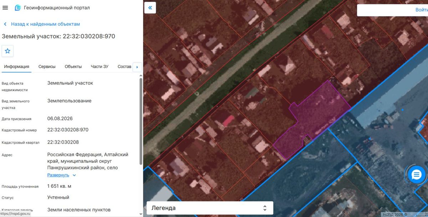Click the Статус field label

(x=8, y=198)
